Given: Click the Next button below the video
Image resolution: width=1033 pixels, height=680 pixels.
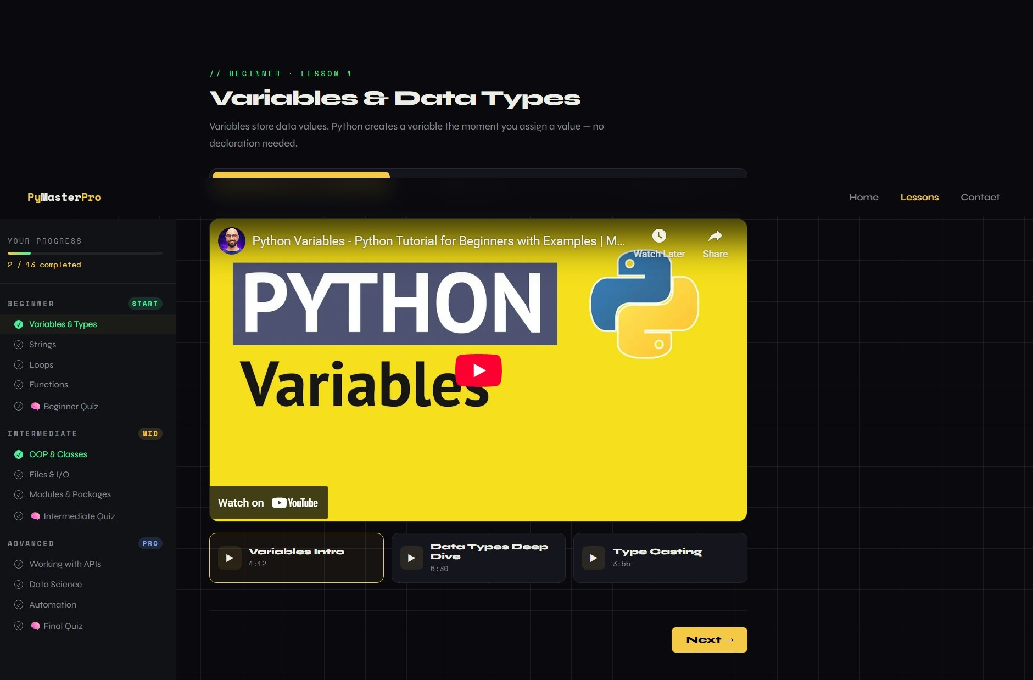Looking at the screenshot, I should tap(709, 639).
